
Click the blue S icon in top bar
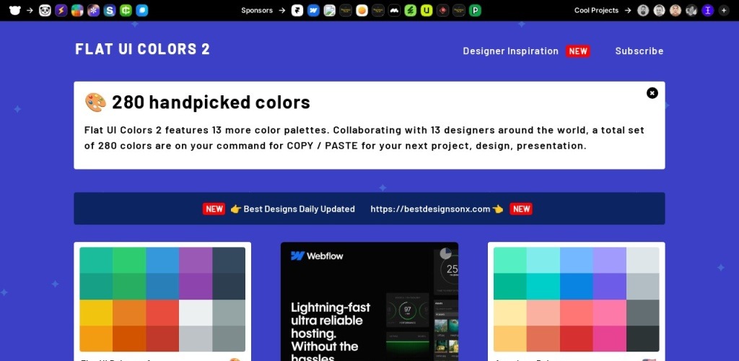point(110,10)
